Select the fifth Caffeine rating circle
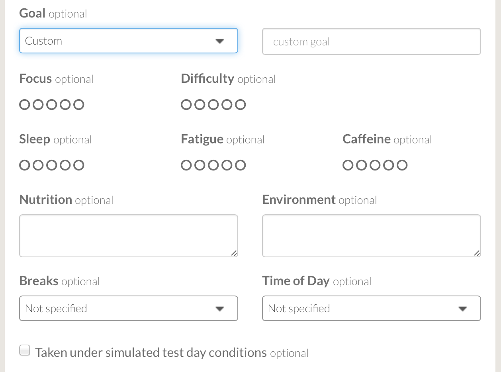501x372 pixels. coord(402,165)
